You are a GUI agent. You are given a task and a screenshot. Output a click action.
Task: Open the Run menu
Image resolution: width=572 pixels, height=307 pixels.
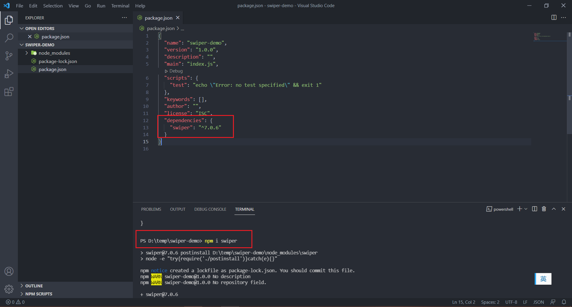click(101, 6)
